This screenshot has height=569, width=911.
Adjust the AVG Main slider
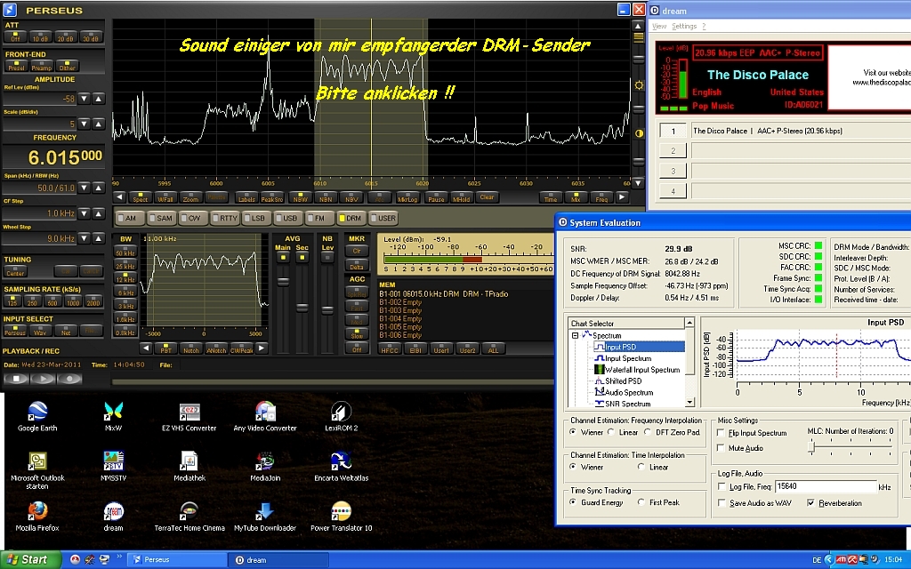click(283, 282)
